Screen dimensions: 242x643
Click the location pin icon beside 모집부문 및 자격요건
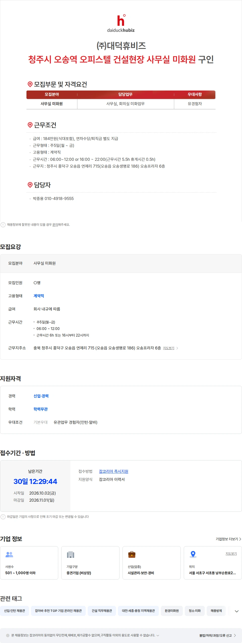pos(30,84)
